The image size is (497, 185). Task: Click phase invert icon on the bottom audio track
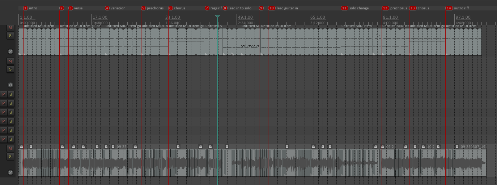10,172
